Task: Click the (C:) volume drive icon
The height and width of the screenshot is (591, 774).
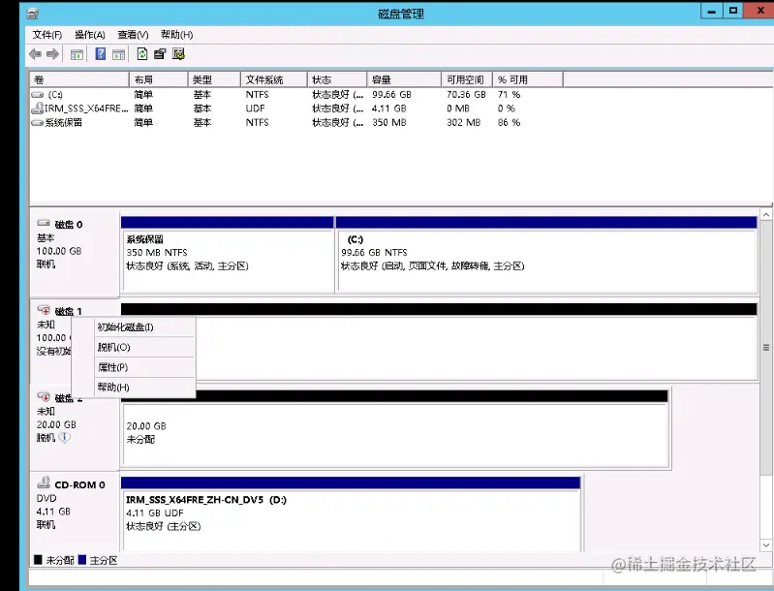Action: 37,94
